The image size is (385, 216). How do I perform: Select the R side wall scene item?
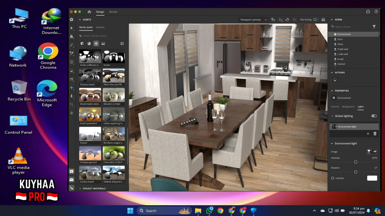tap(353, 49)
